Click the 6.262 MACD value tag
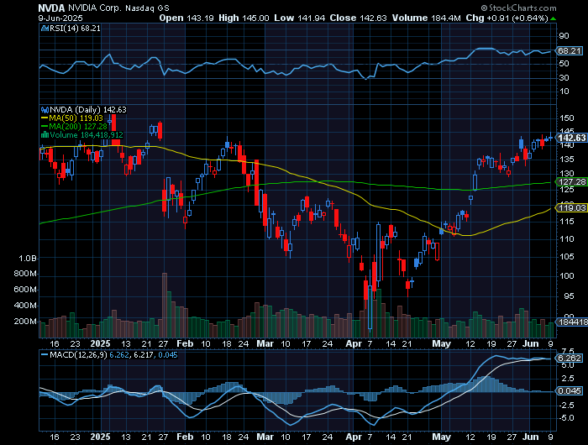 [x=570, y=358]
